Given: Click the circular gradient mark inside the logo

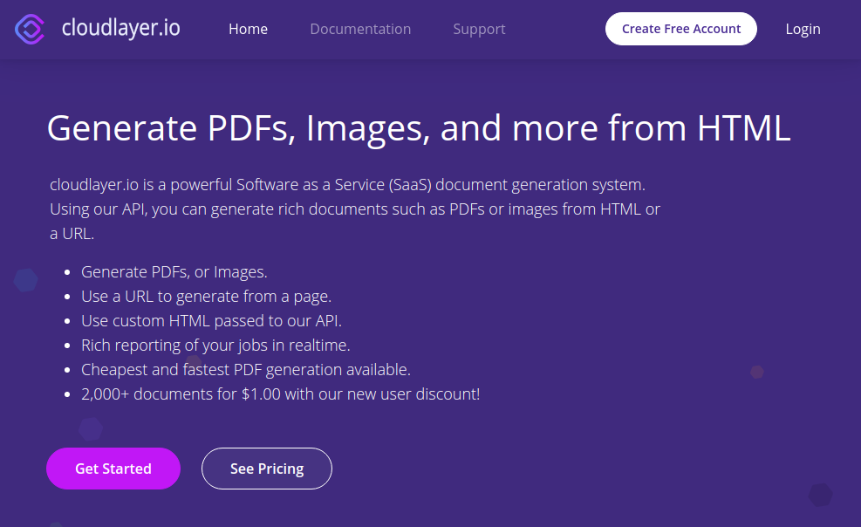Looking at the screenshot, I should tap(29, 28).
